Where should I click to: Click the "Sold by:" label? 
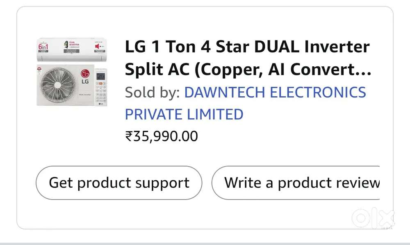point(152,92)
